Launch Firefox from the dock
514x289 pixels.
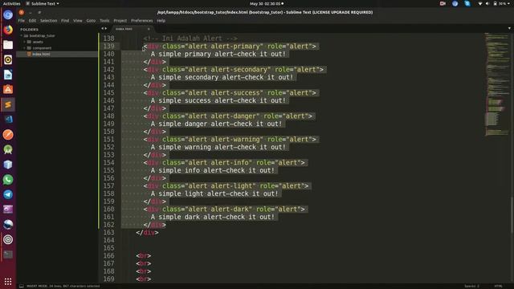pos(8,30)
